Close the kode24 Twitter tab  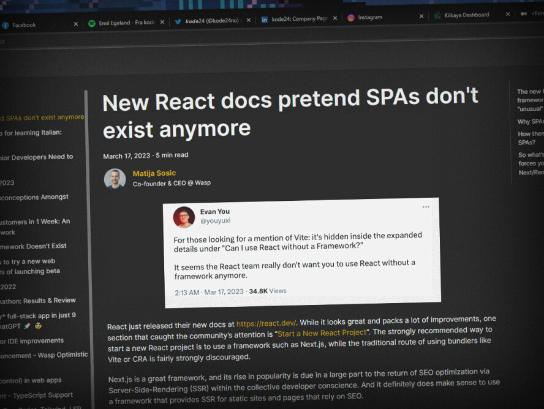pyautogui.click(x=248, y=20)
